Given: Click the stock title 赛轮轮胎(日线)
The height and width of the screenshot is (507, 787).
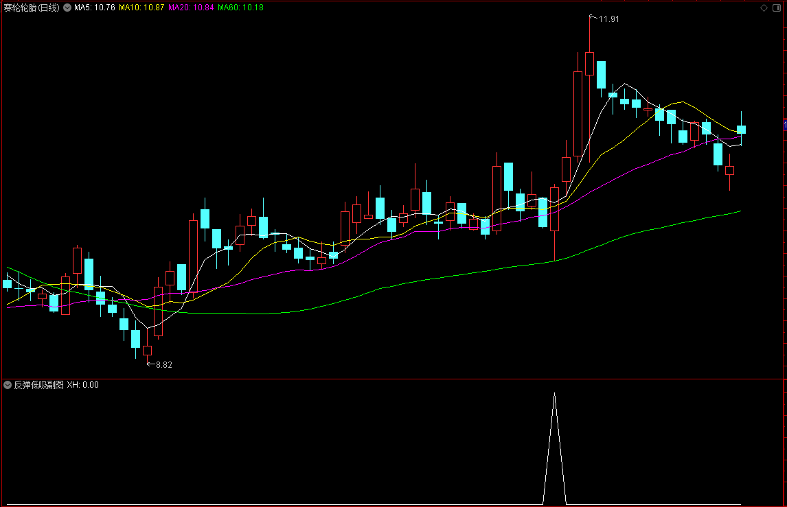Looking at the screenshot, I should click(x=32, y=8).
